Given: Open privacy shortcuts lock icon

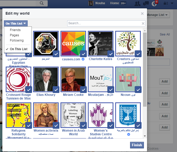Looking at the screenshot, I should click(x=166, y=3).
